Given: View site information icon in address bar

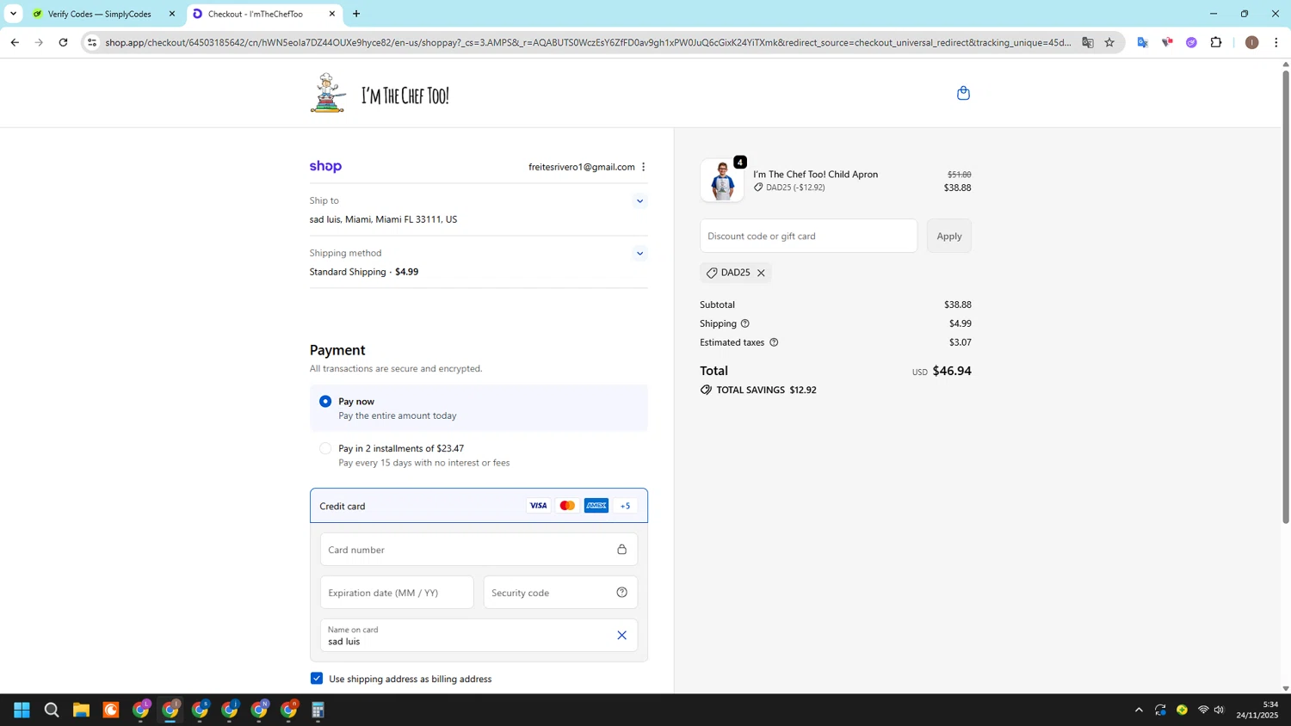Looking at the screenshot, I should pyautogui.click(x=92, y=42).
